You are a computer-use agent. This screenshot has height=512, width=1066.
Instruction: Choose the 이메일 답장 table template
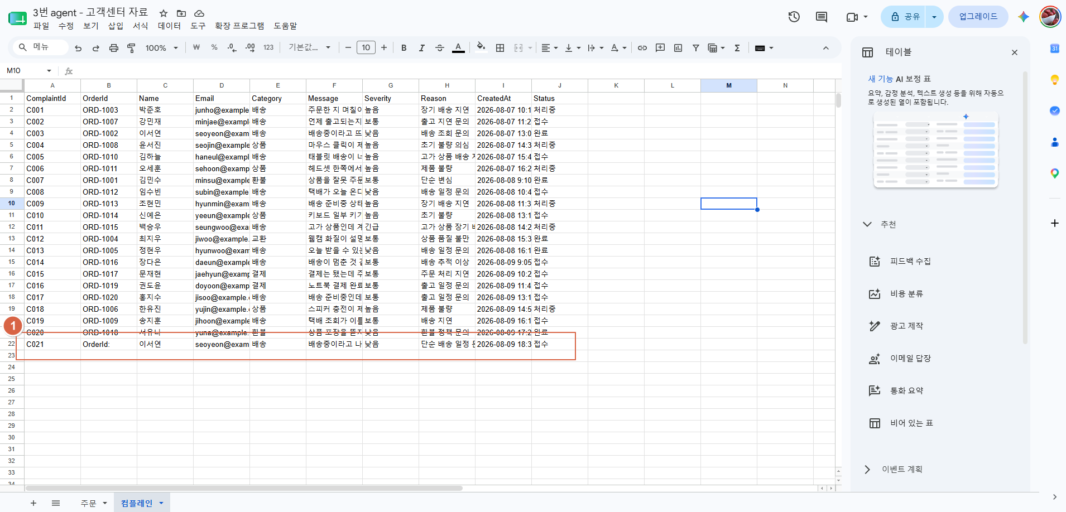click(910, 359)
